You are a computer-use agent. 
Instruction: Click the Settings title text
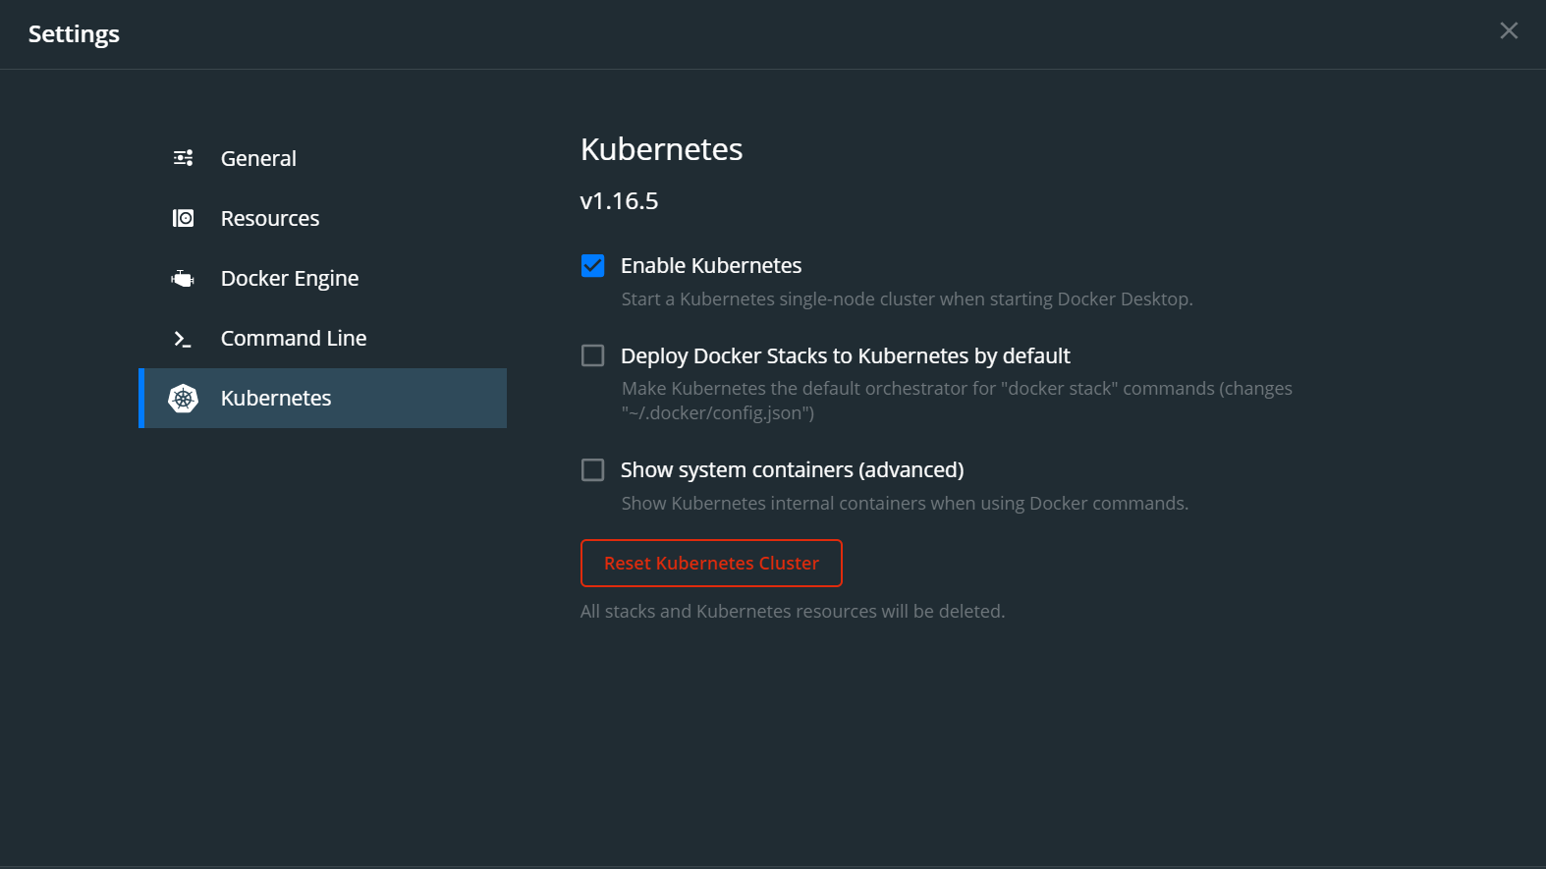tap(74, 34)
